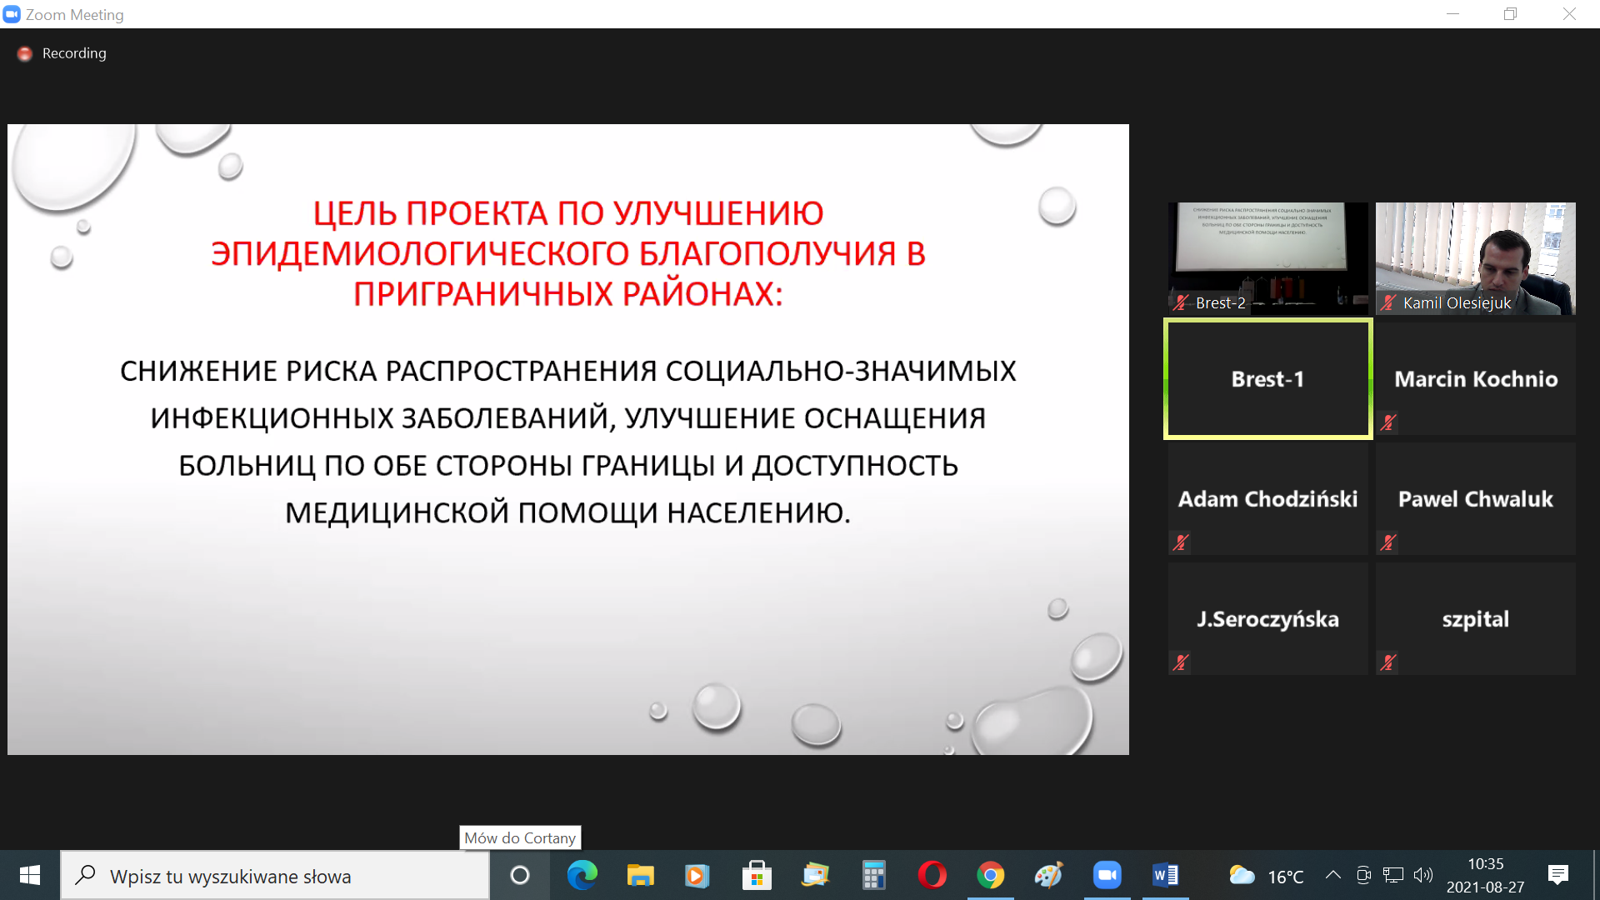
Task: Open Microsoft Word from the taskbar
Action: (1165, 875)
